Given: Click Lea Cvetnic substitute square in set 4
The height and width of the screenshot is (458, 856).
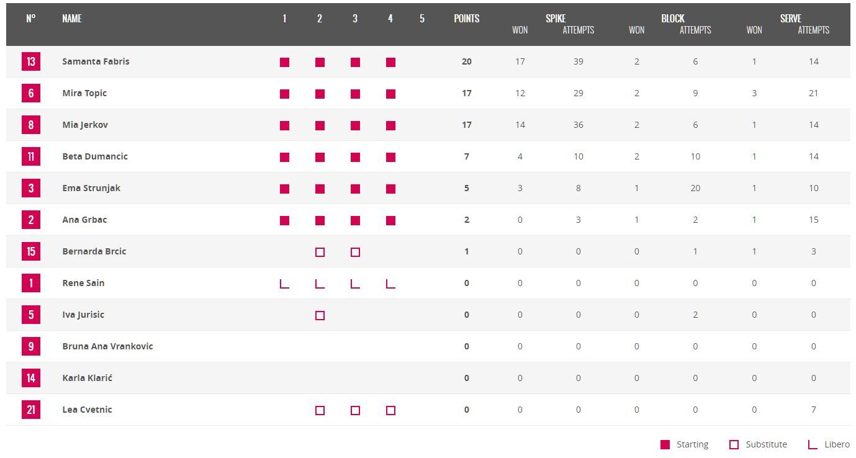Looking at the screenshot, I should [x=390, y=410].
